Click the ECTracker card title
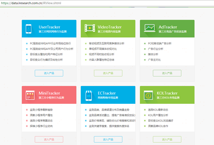This screenshot has width=214, height=145. coord(107,93)
